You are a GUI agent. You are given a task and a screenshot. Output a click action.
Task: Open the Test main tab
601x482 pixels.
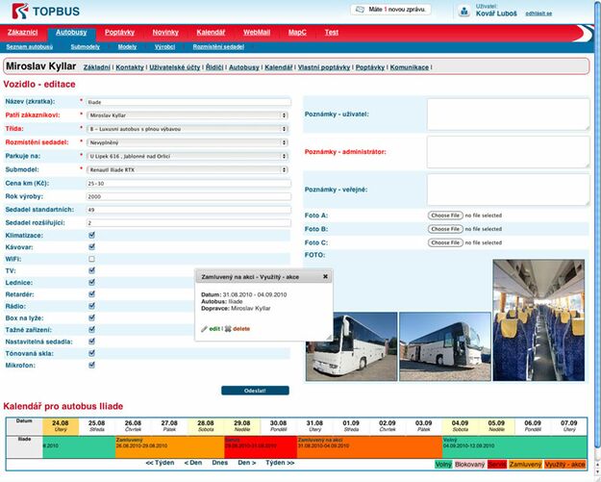tap(332, 33)
